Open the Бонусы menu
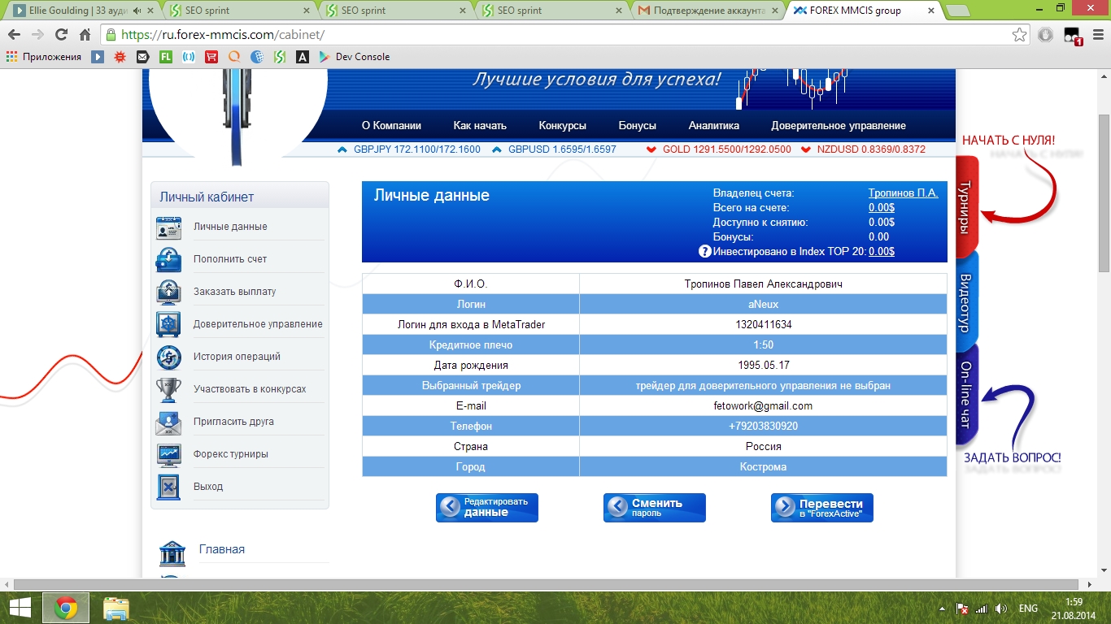This screenshot has width=1111, height=624. [x=637, y=125]
